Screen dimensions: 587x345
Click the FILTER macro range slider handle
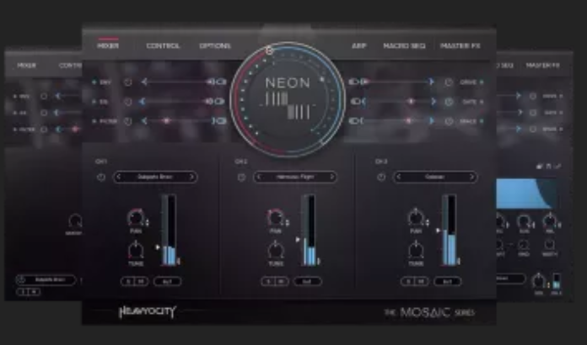pos(166,120)
